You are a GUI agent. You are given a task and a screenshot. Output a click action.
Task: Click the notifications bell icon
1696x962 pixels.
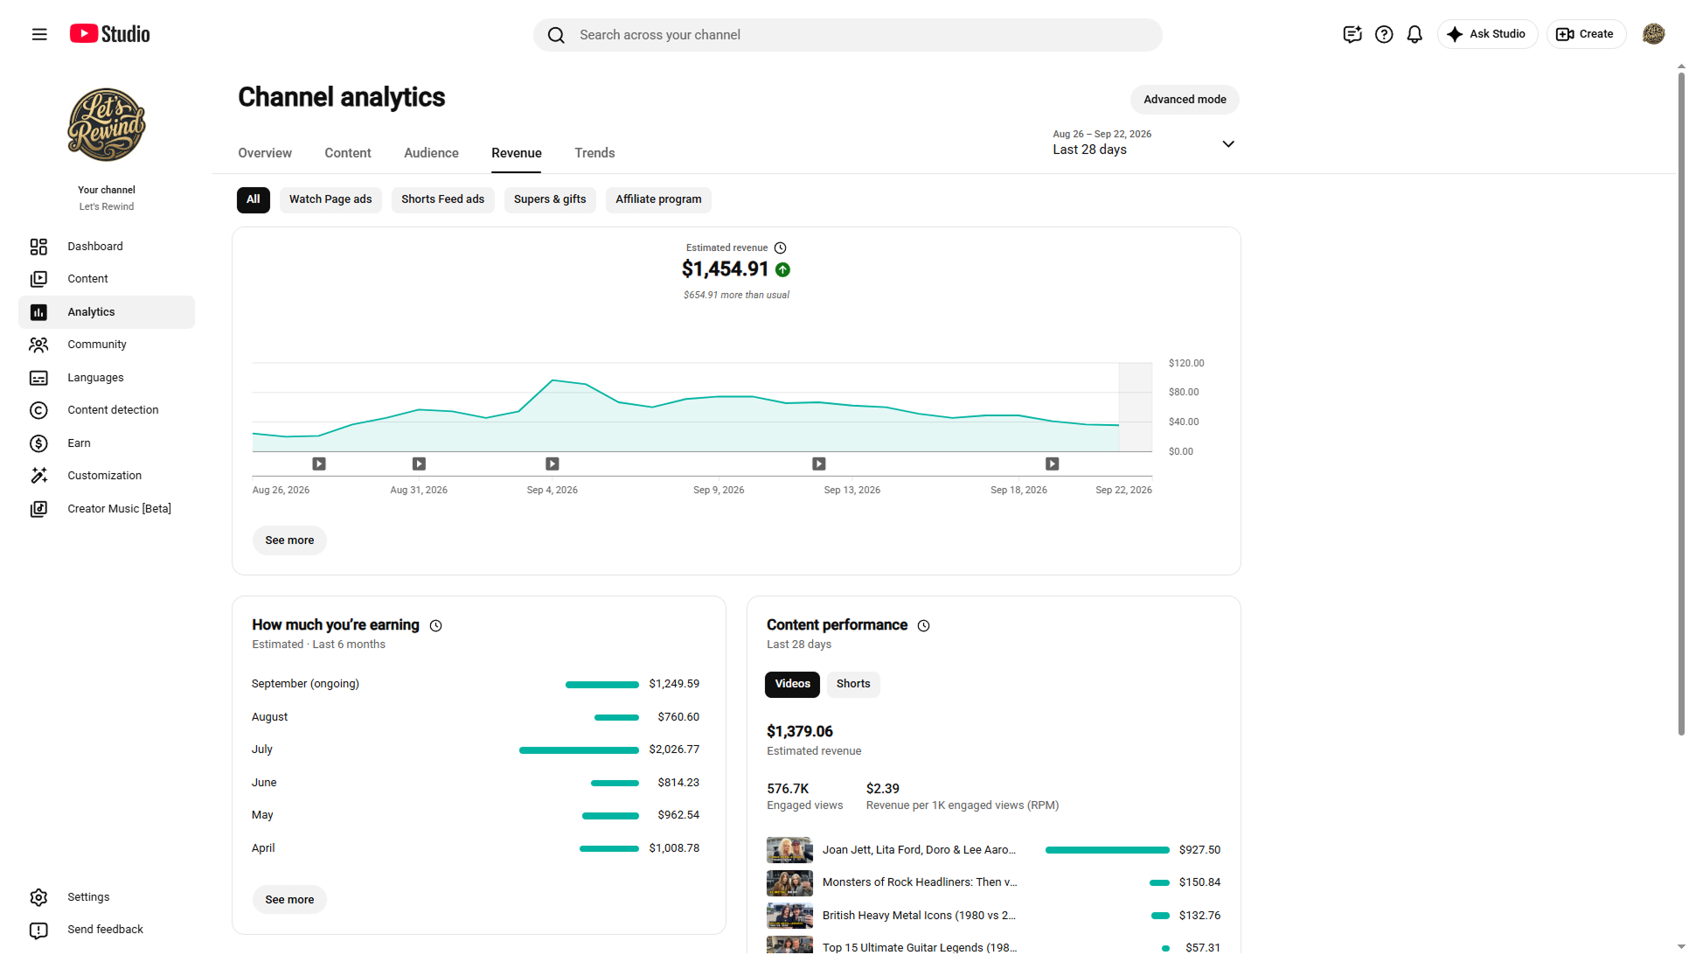pyautogui.click(x=1414, y=34)
